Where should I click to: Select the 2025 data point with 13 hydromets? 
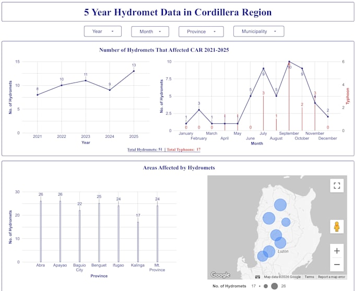point(134,71)
